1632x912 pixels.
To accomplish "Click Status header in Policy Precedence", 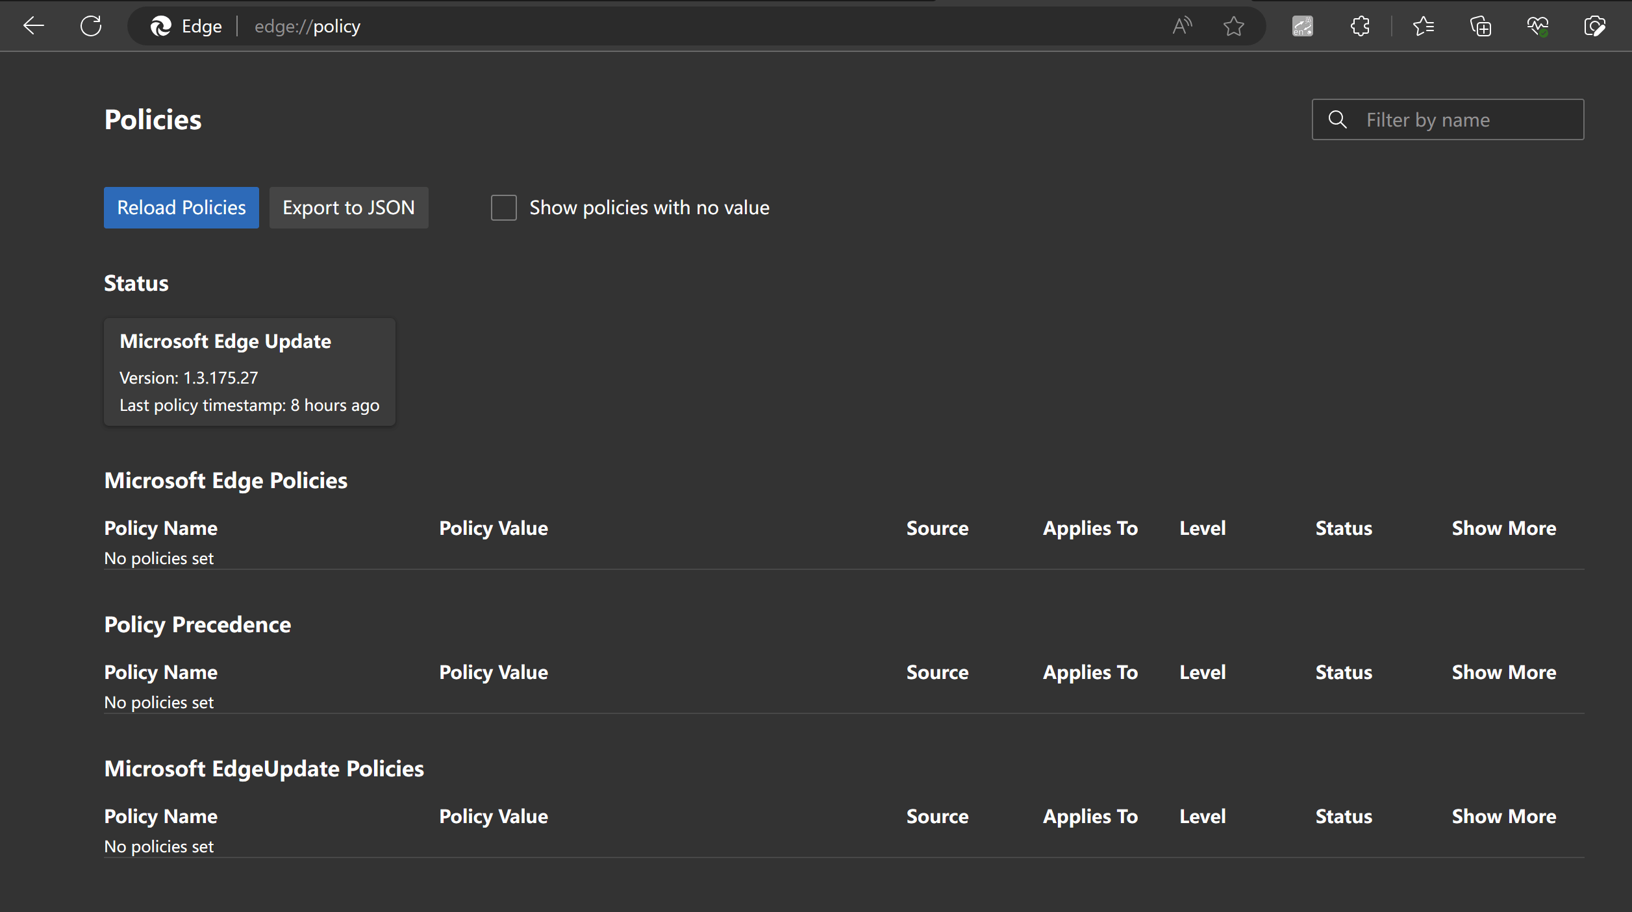I will pos(1344,672).
